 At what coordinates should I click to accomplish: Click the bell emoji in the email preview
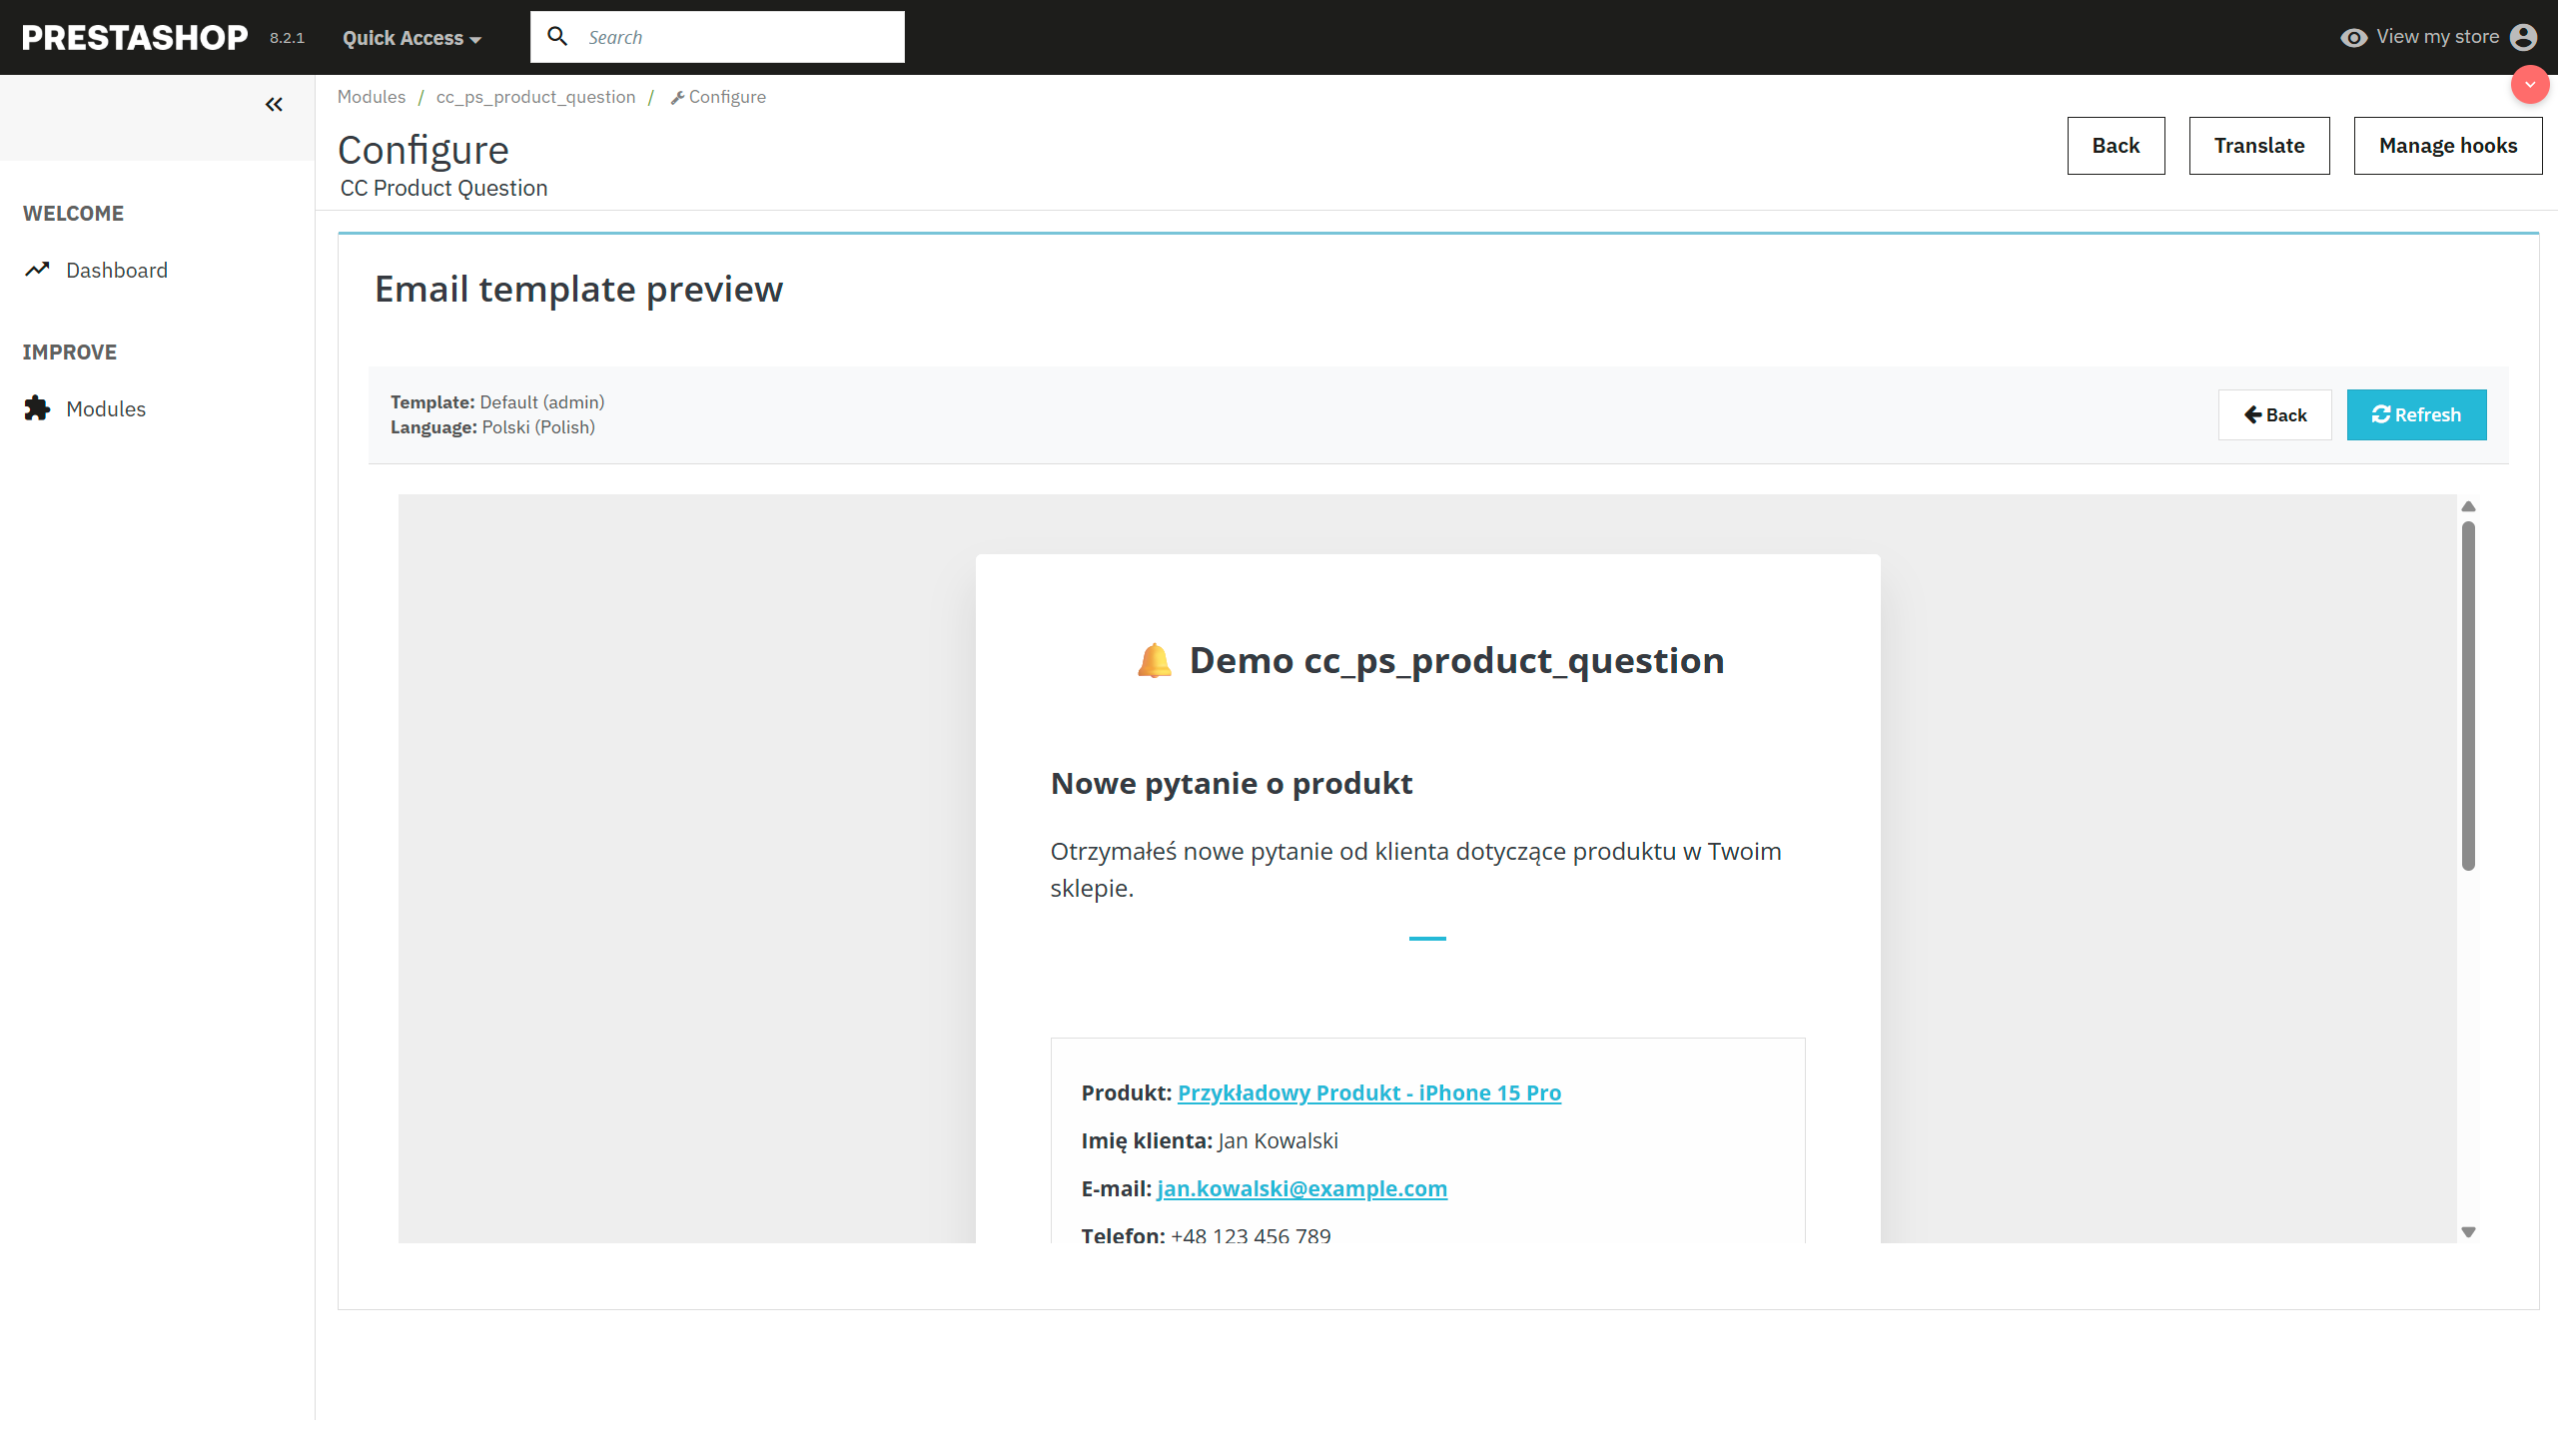tap(1154, 659)
